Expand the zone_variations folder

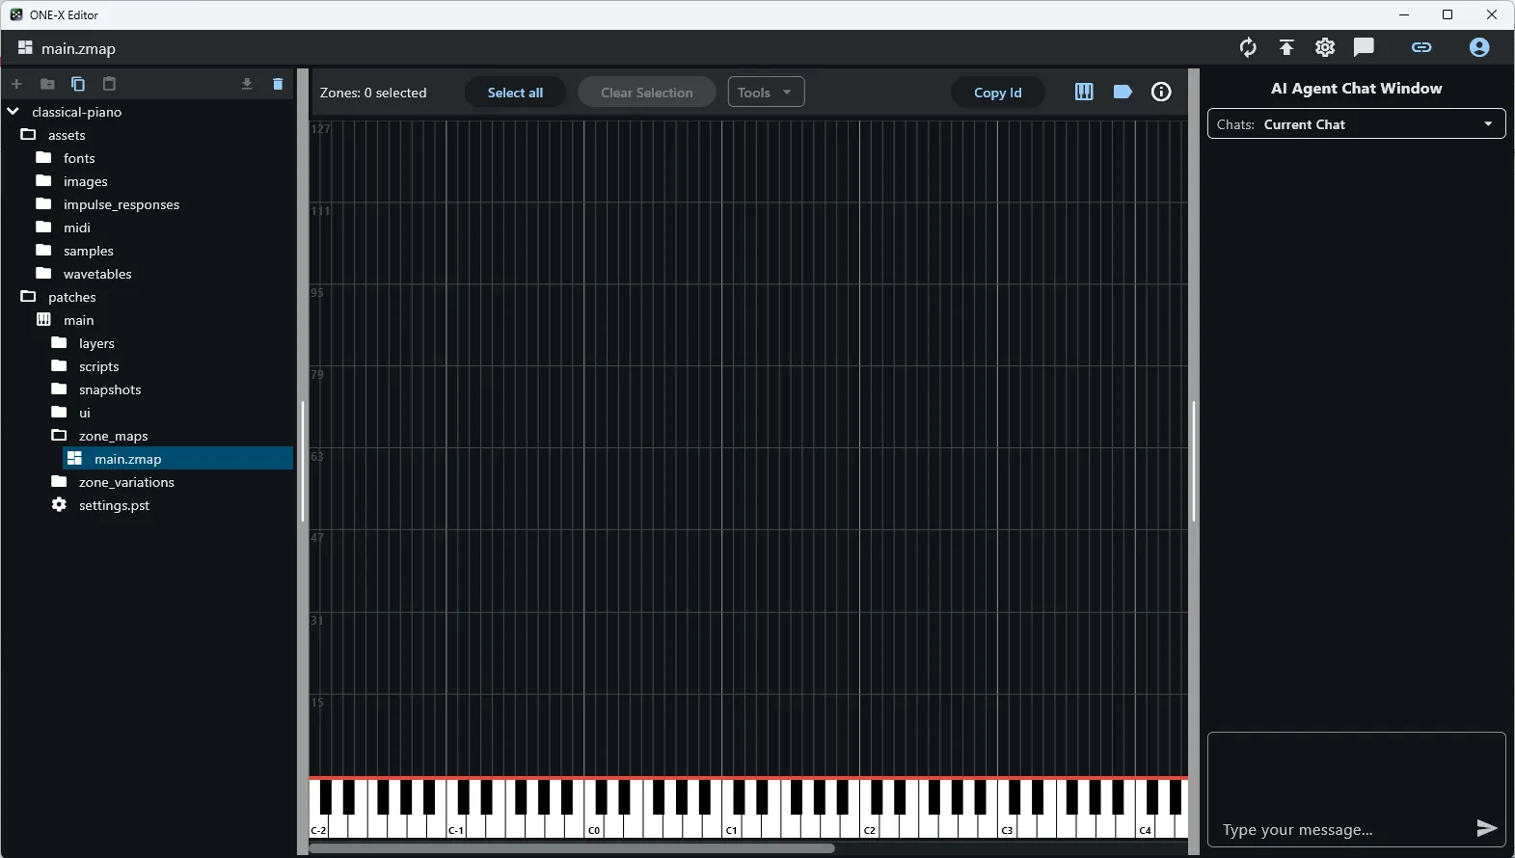coord(126,482)
